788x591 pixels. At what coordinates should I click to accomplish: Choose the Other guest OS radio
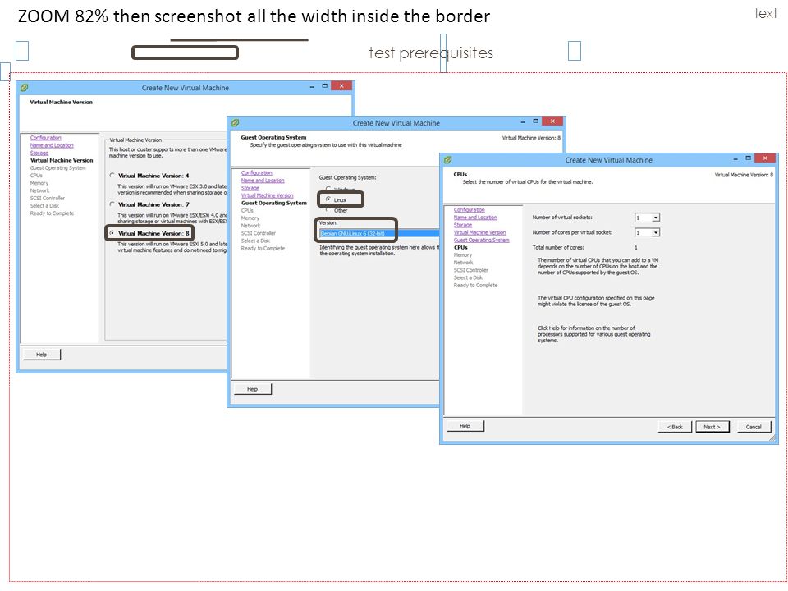328,209
